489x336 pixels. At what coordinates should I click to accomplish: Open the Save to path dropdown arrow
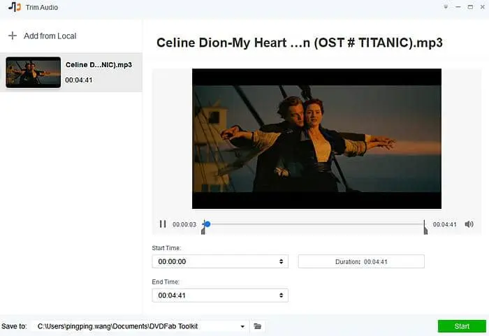pos(242,326)
